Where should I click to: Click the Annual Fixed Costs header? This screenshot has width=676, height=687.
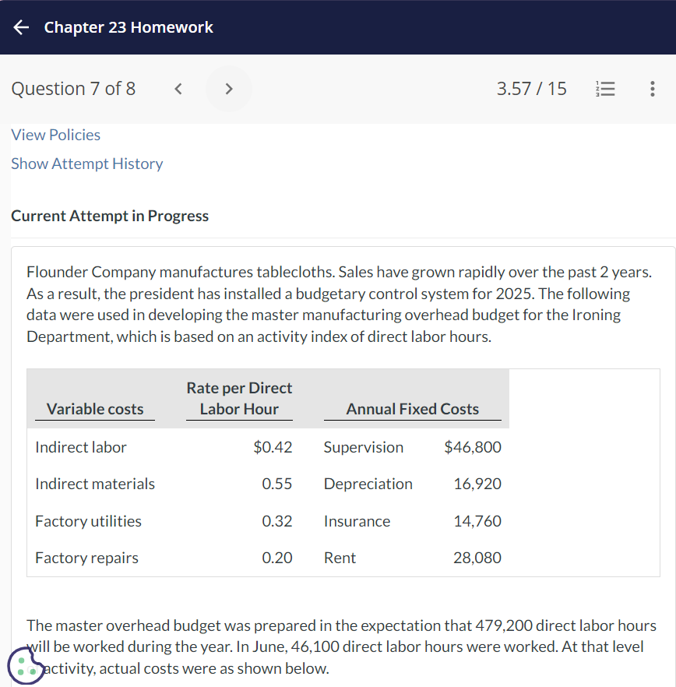[x=414, y=408]
